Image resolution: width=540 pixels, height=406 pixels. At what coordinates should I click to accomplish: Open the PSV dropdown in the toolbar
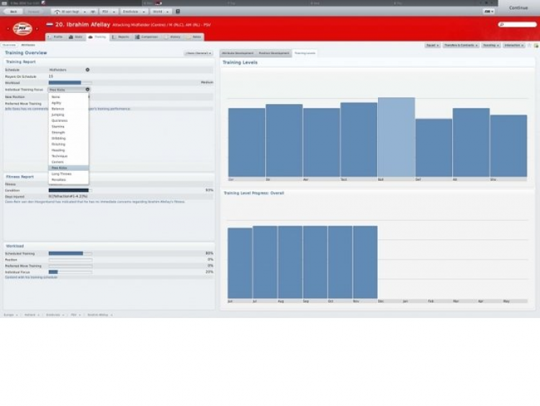pos(108,12)
